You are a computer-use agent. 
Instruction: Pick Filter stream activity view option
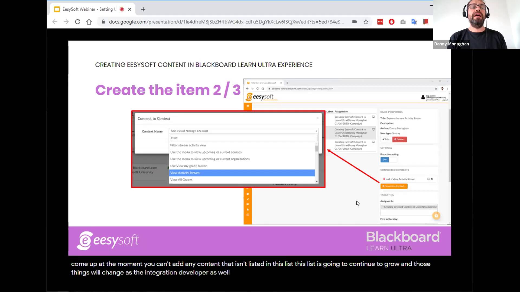click(x=188, y=145)
